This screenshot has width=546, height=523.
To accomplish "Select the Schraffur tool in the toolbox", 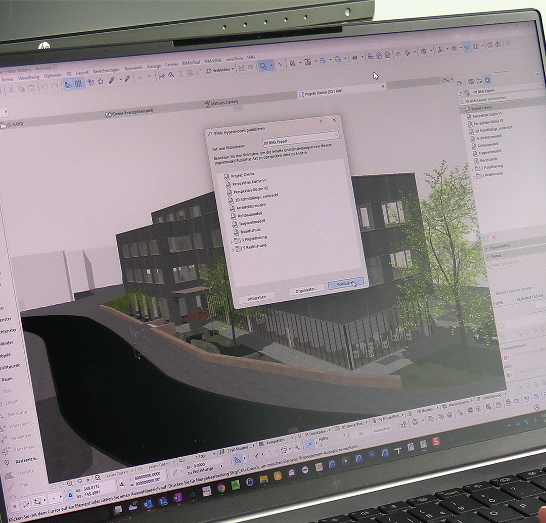I will [x=20, y=473].
